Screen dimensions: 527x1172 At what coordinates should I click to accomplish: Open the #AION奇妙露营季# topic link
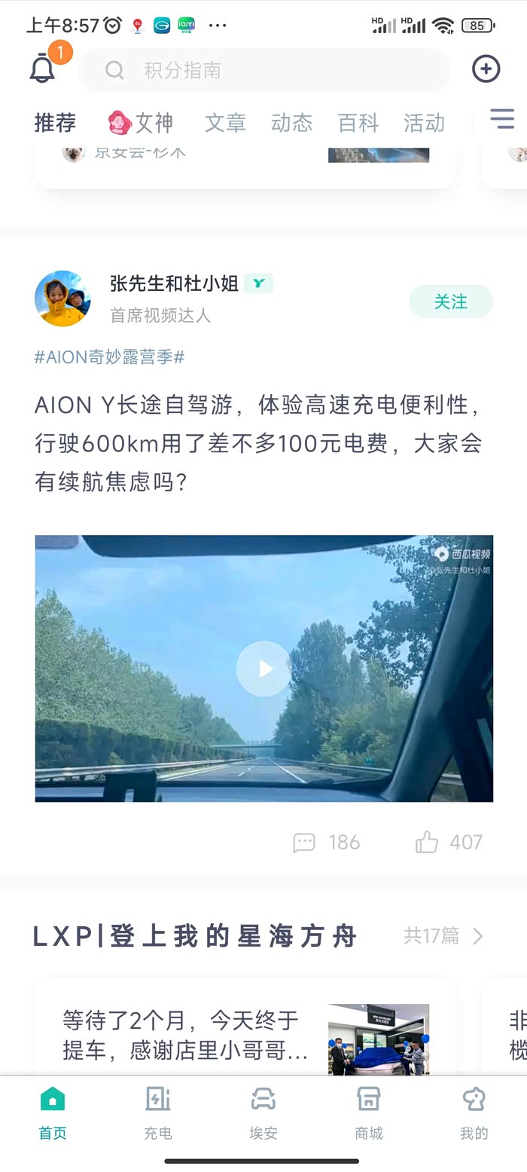click(x=109, y=357)
